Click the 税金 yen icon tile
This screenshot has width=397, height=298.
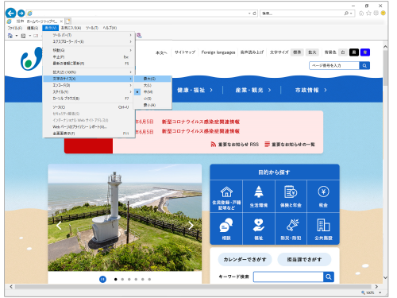[x=323, y=196]
